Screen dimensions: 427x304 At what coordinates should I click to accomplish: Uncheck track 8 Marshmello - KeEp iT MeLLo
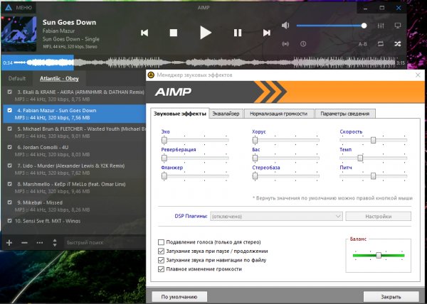[x=10, y=184]
